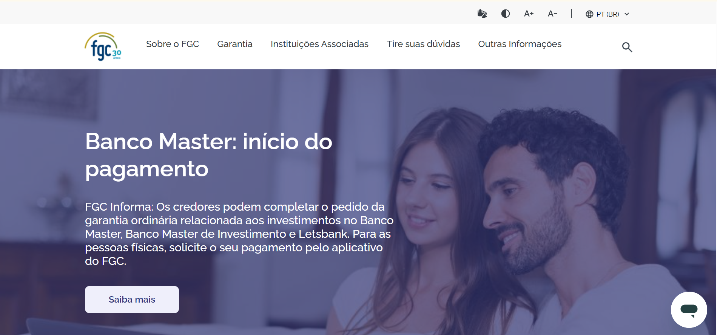Image resolution: width=717 pixels, height=335 pixels.
Task: Click the Saiba mais button
Action: (132, 300)
